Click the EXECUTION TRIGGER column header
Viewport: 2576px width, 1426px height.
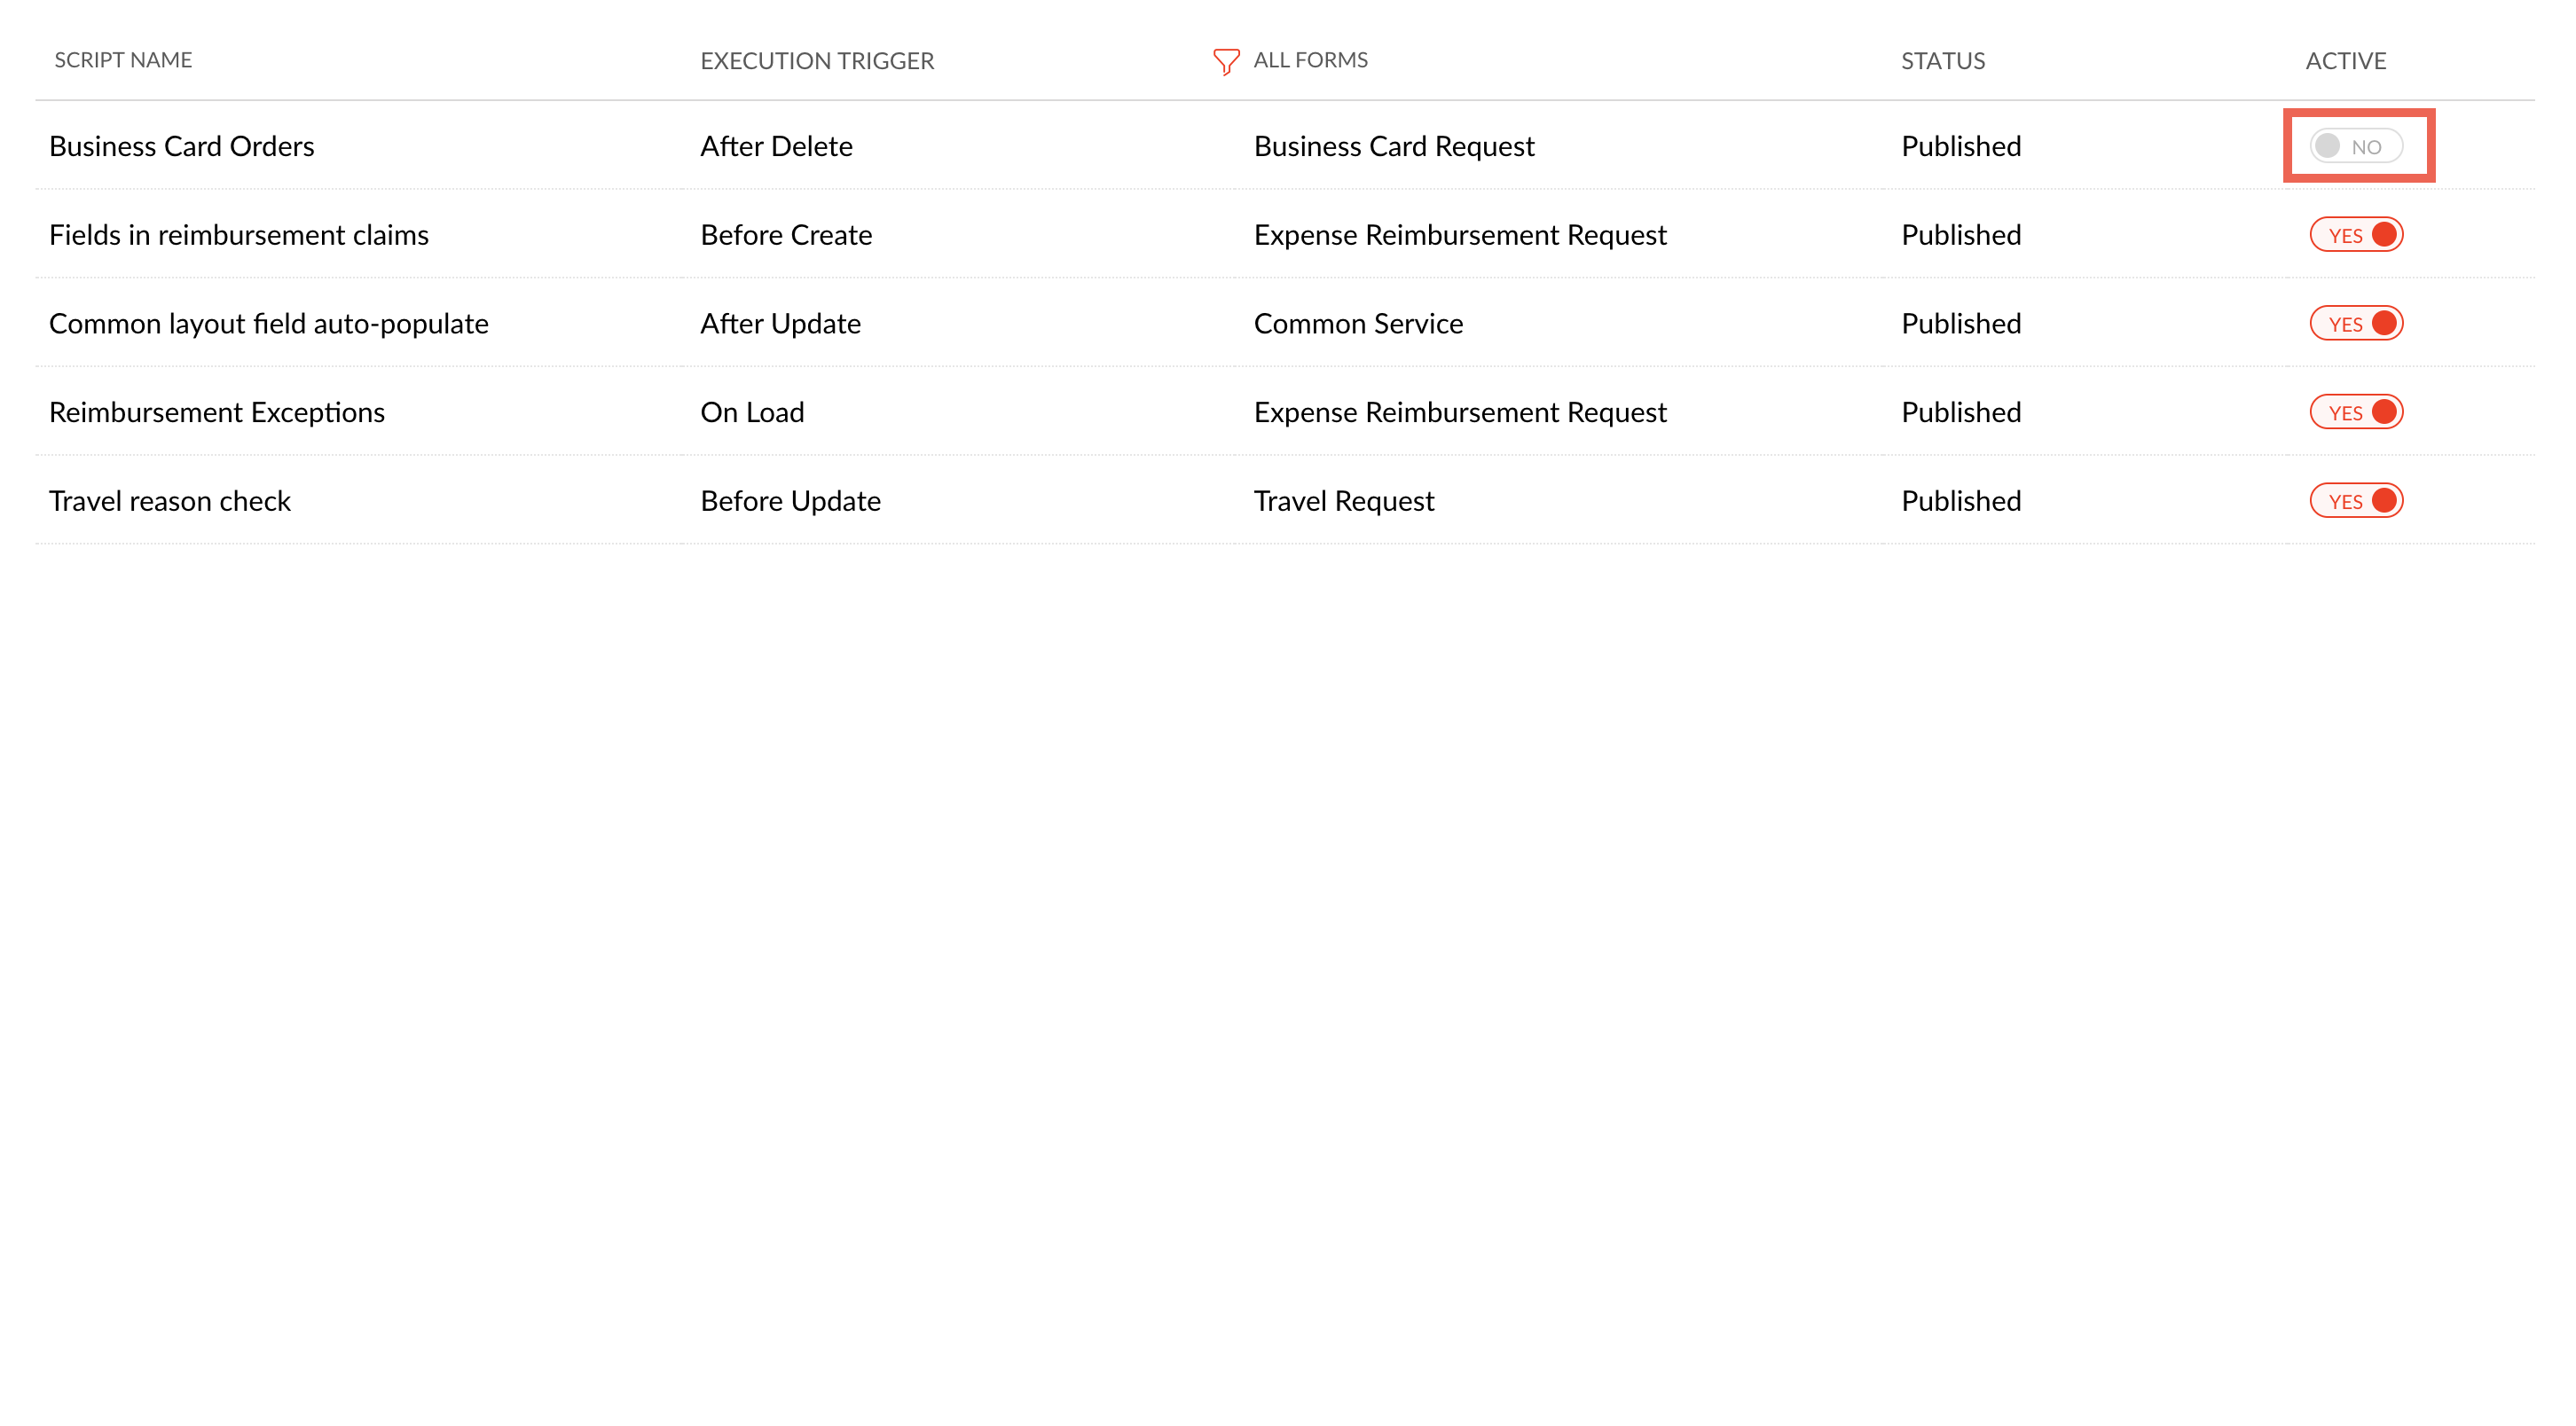coord(816,61)
